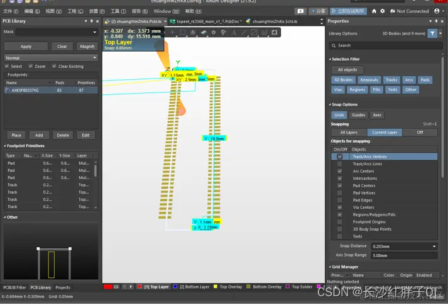Screen dimensions: 448x305
Task: Click the yellow Top Overlay color swatch
Action: [215, 286]
